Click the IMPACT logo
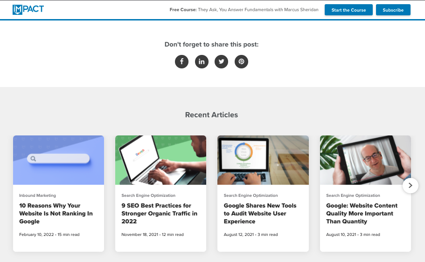This screenshot has height=262, width=425. point(28,9)
